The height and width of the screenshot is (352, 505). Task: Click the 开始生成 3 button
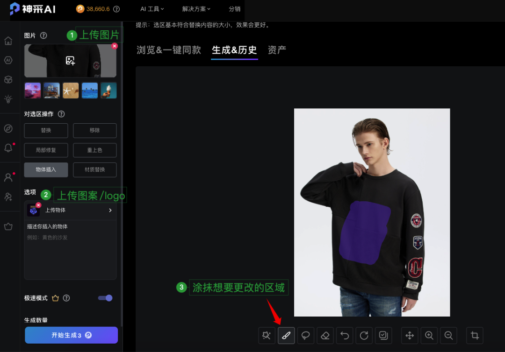(x=71, y=335)
